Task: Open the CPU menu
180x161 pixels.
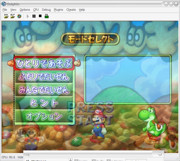Action: (36, 10)
